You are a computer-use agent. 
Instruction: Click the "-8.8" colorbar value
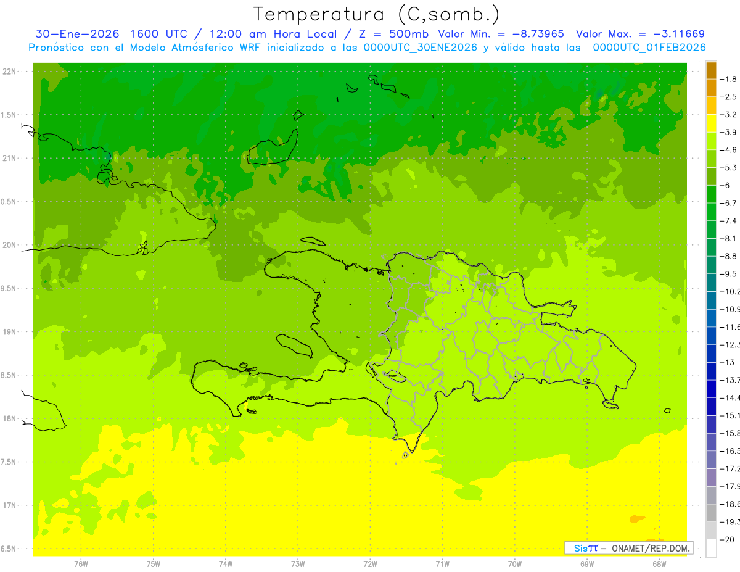point(728,256)
